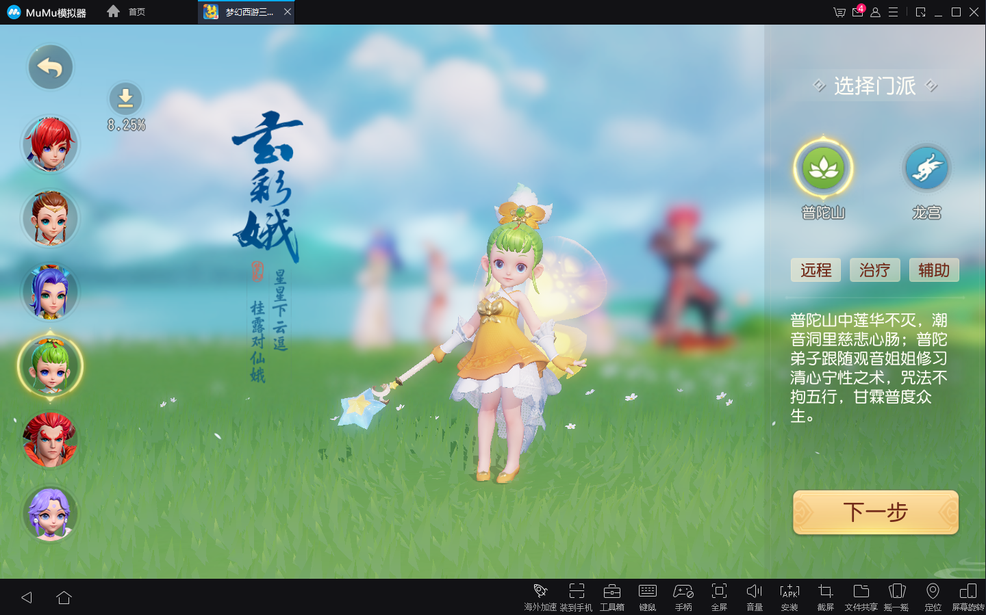Click the 玄彩娥 calligraphy name
The image size is (986, 615).
click(x=267, y=187)
